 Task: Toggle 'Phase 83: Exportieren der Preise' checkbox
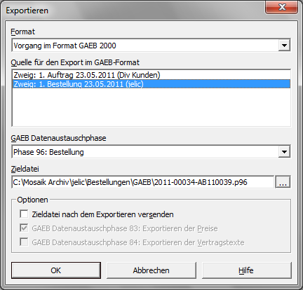(24, 228)
